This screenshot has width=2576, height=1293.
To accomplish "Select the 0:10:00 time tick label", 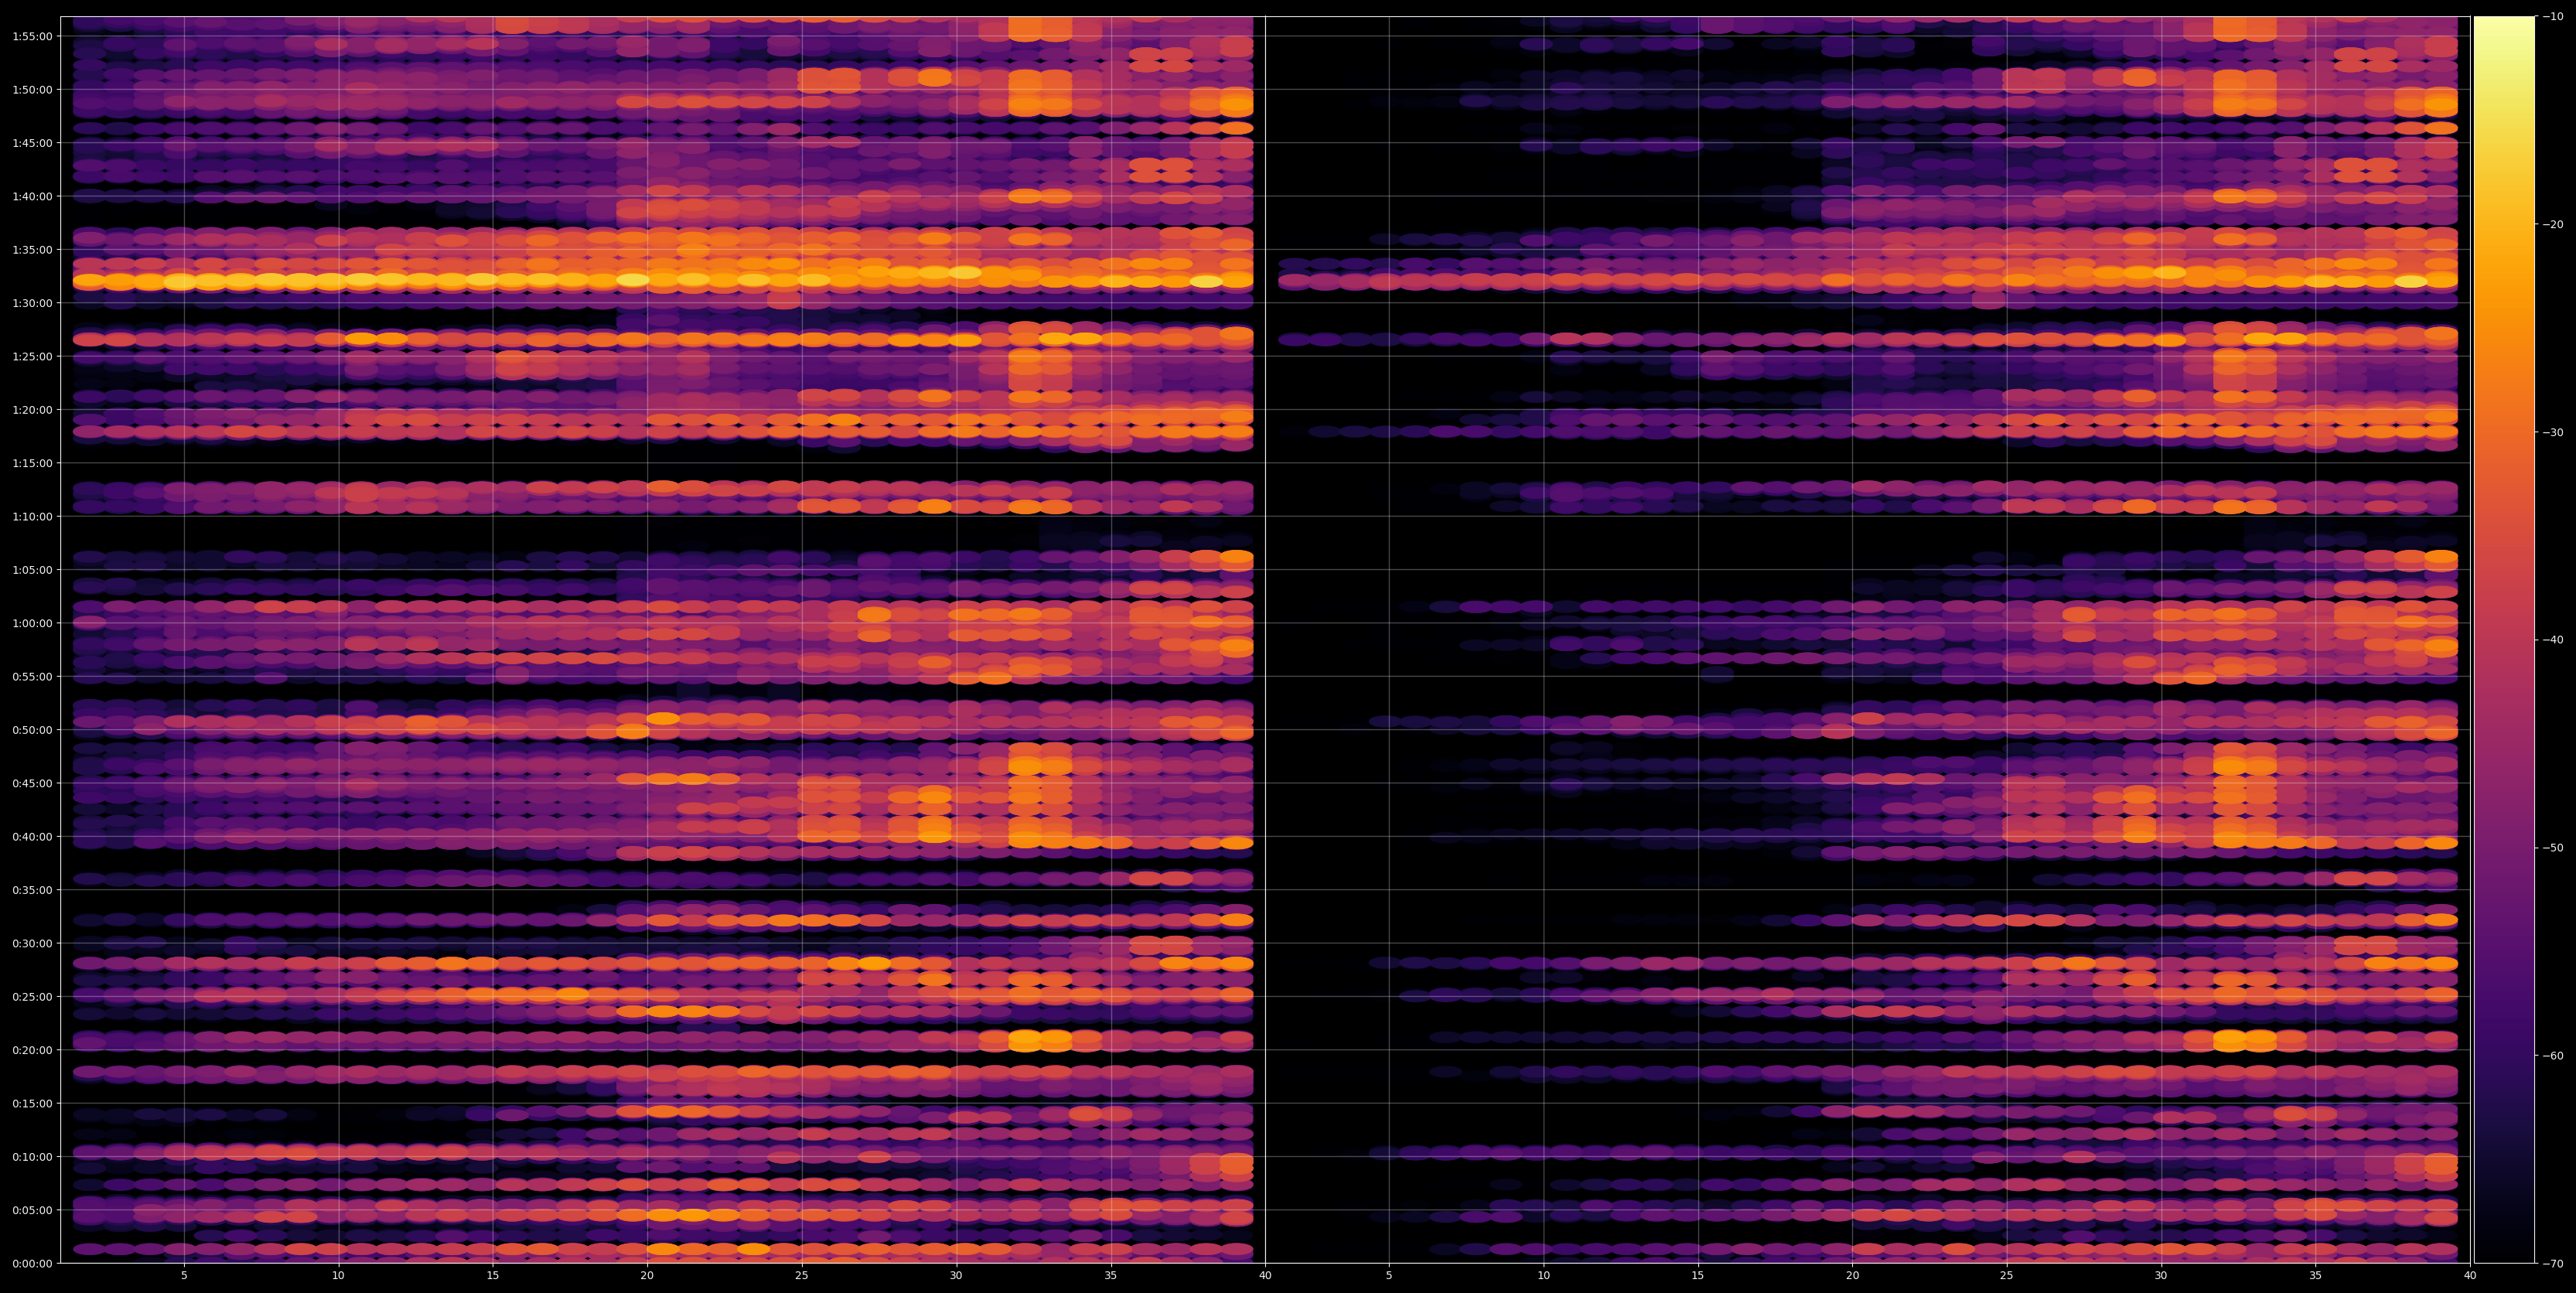I will [x=32, y=1157].
